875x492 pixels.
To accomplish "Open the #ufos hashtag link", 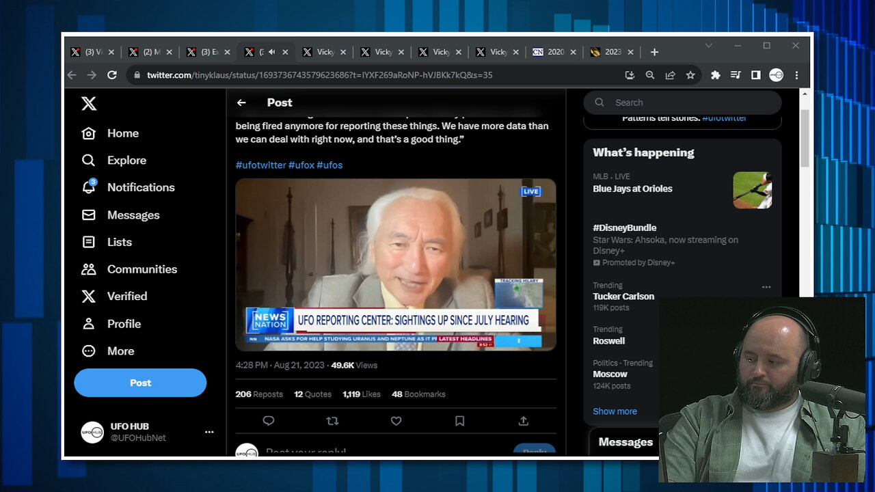I will pos(329,165).
